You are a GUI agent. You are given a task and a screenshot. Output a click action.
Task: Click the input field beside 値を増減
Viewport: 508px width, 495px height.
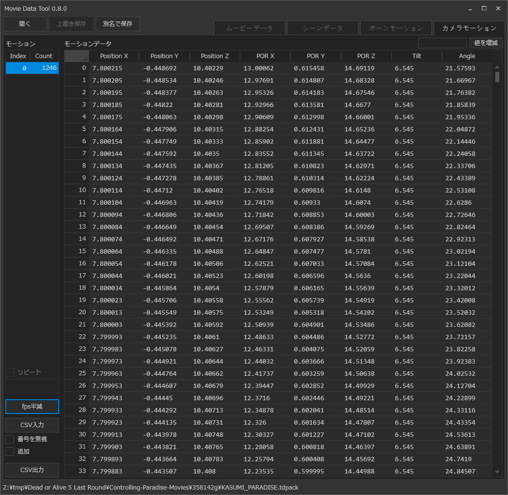pyautogui.click(x=442, y=43)
